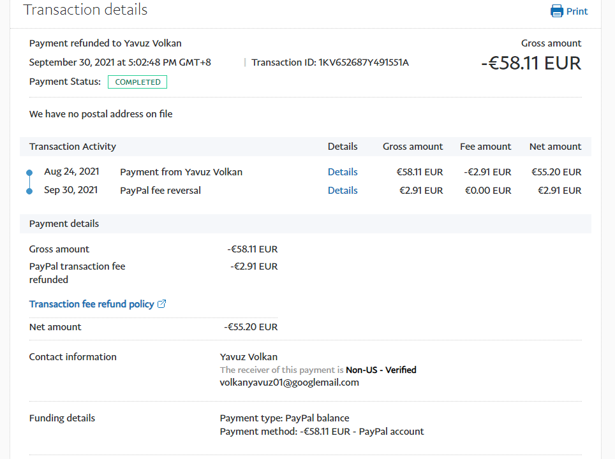Click the Aug 24 timeline dot
The width and height of the screenshot is (615, 459).
tap(29, 173)
